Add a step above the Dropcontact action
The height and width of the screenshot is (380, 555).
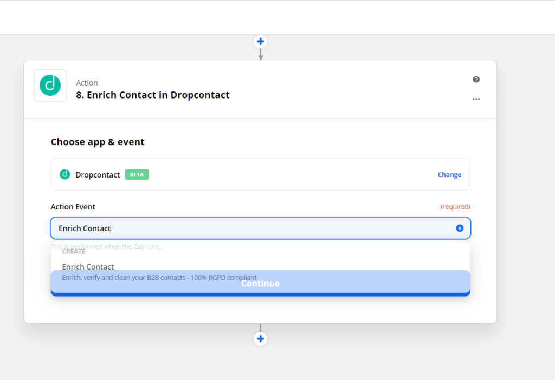click(261, 41)
